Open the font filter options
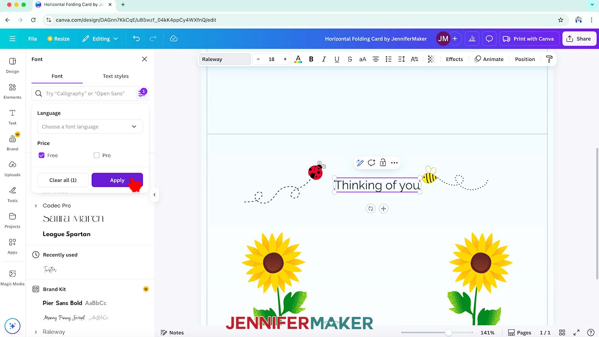Screen dimensions: 599x337 142,93
